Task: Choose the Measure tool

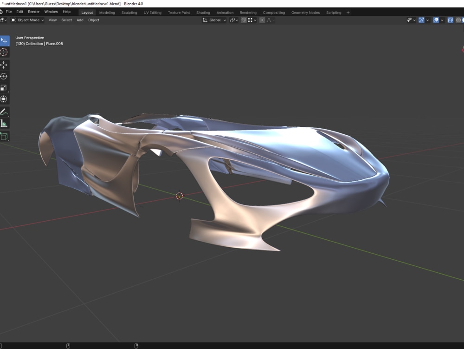Action: pos(4,124)
